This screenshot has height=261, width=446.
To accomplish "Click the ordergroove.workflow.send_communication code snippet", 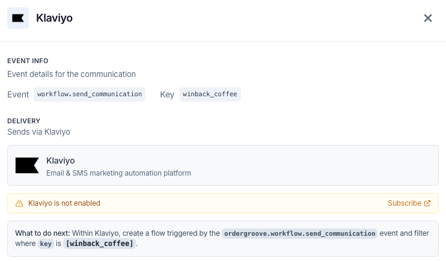I will 299,233.
